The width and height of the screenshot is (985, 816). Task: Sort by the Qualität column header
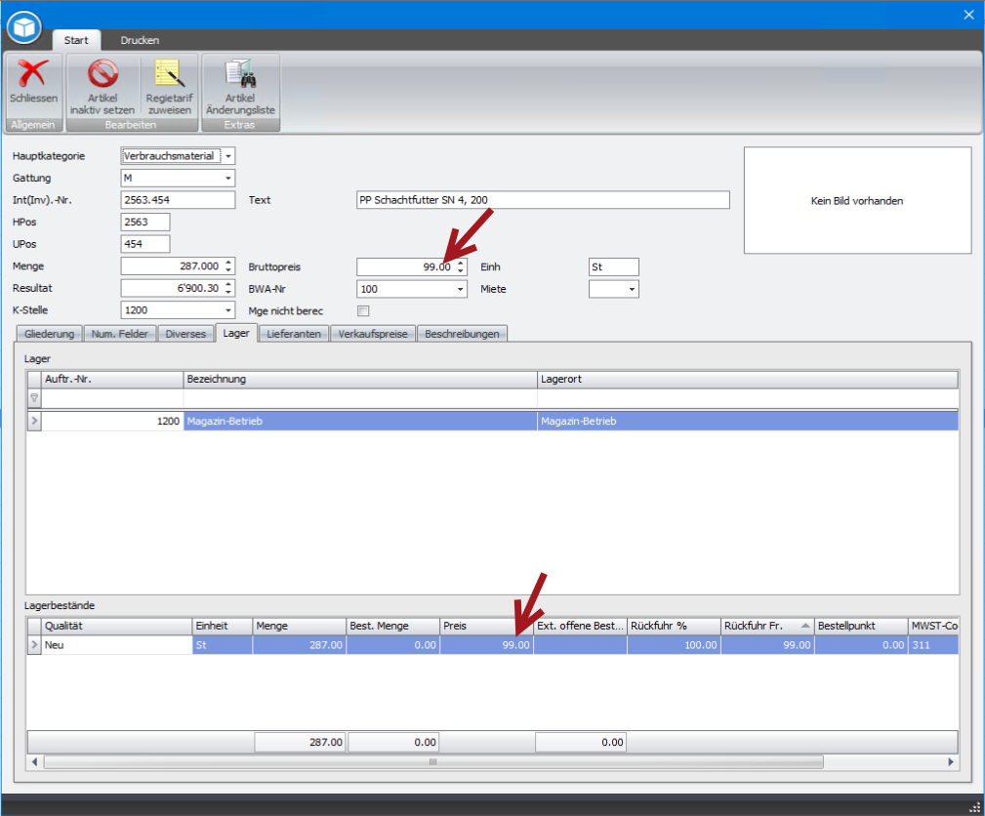click(117, 627)
